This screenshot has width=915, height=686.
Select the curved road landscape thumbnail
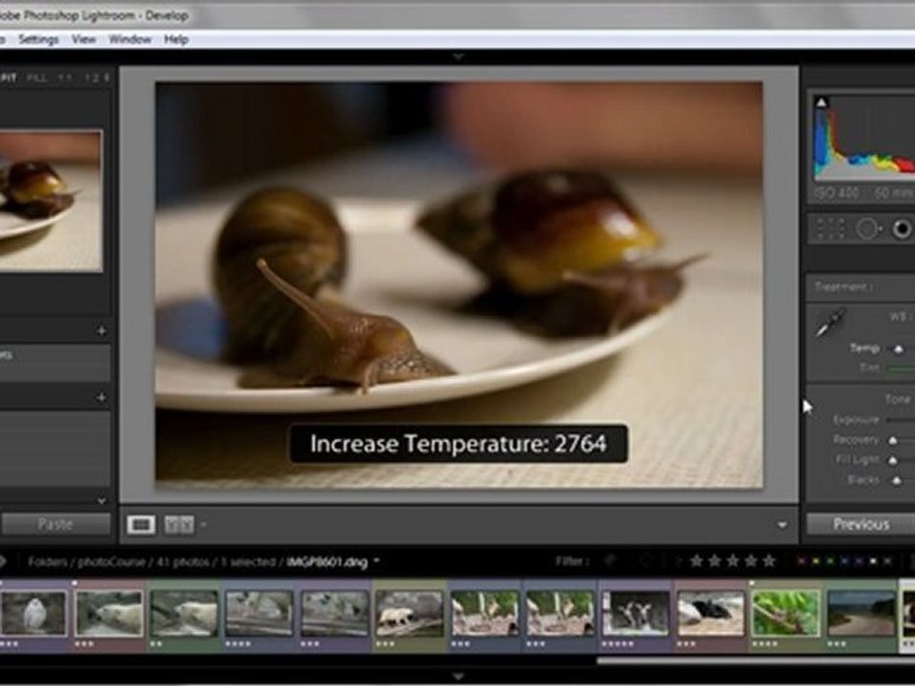coord(861,613)
